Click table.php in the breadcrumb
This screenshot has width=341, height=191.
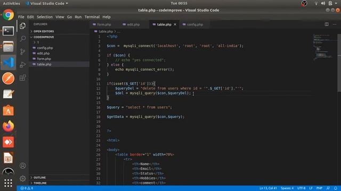105,32
